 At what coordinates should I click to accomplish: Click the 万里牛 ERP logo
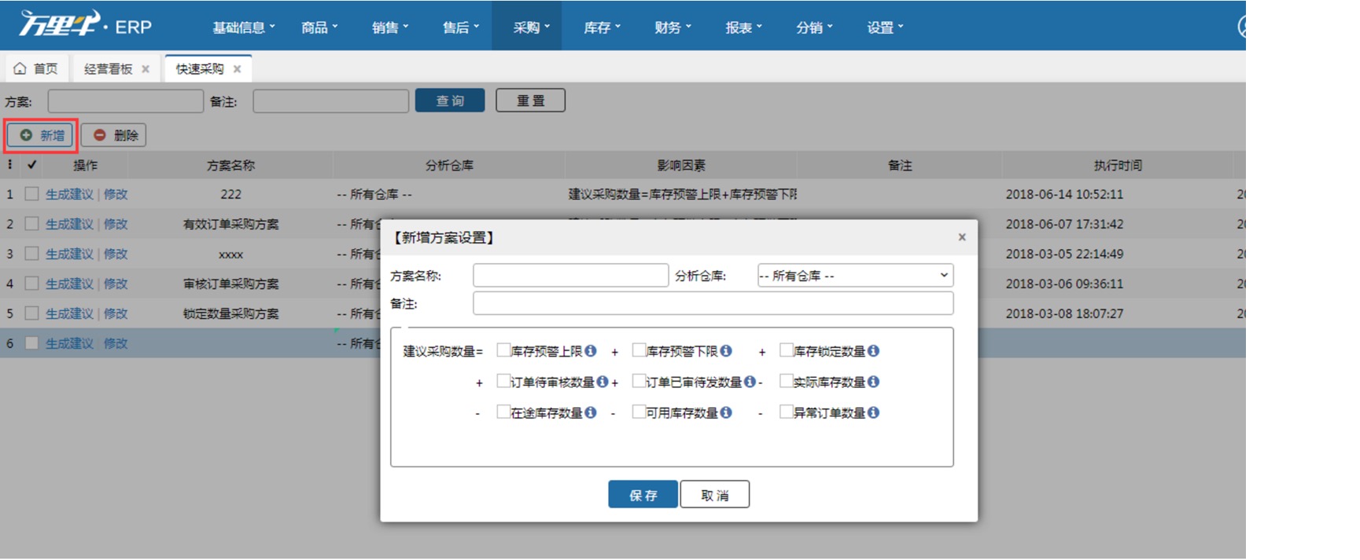click(86, 25)
